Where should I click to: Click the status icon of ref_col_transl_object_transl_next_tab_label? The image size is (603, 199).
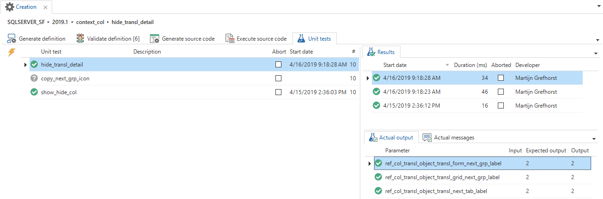tap(378, 191)
